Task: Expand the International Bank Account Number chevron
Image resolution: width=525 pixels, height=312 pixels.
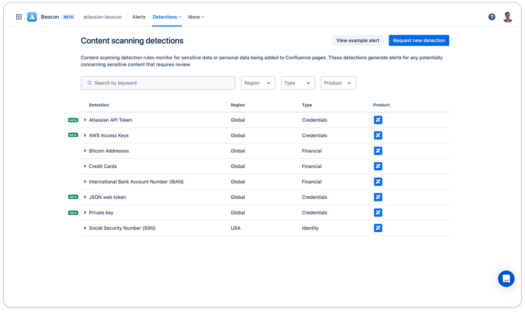Action: tap(85, 182)
